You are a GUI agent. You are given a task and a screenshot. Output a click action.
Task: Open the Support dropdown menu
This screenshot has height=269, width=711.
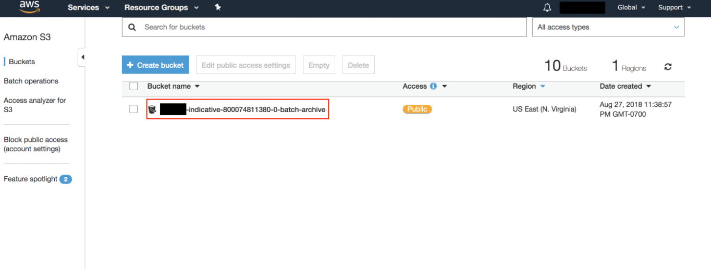click(675, 7)
